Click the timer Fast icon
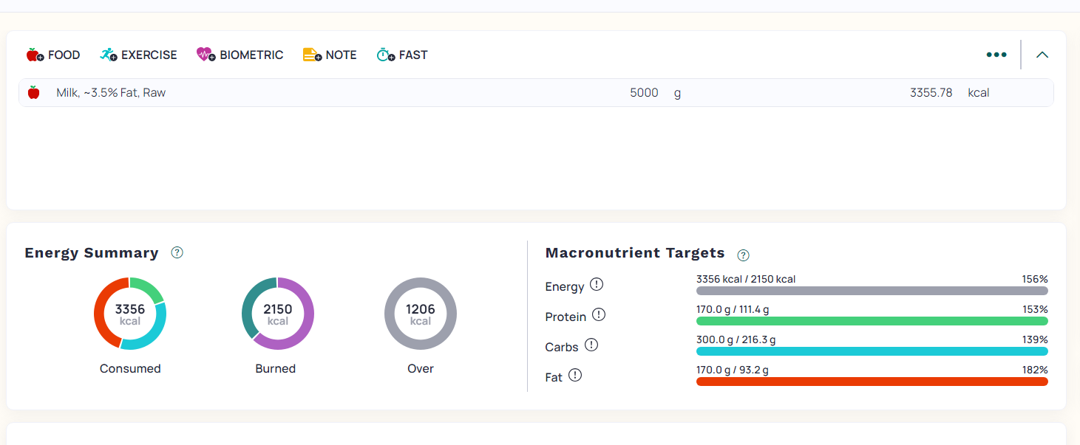The width and height of the screenshot is (1080, 445). (385, 55)
